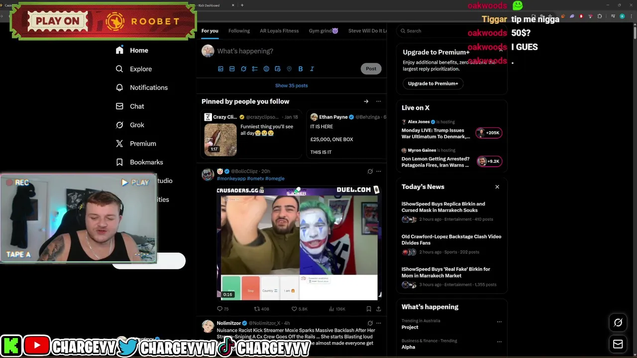Apply bold formatting in composer
Viewport: 637px width, 358px height.
coord(301,69)
